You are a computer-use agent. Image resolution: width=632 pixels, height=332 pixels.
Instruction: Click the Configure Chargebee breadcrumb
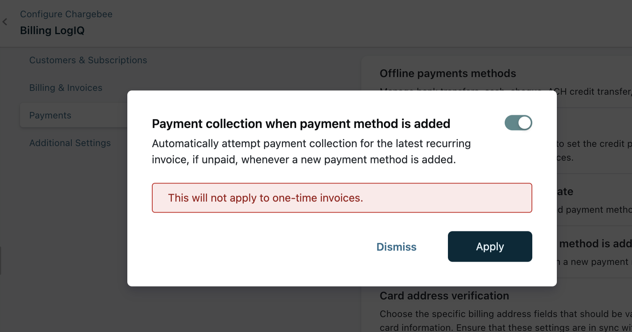click(66, 14)
